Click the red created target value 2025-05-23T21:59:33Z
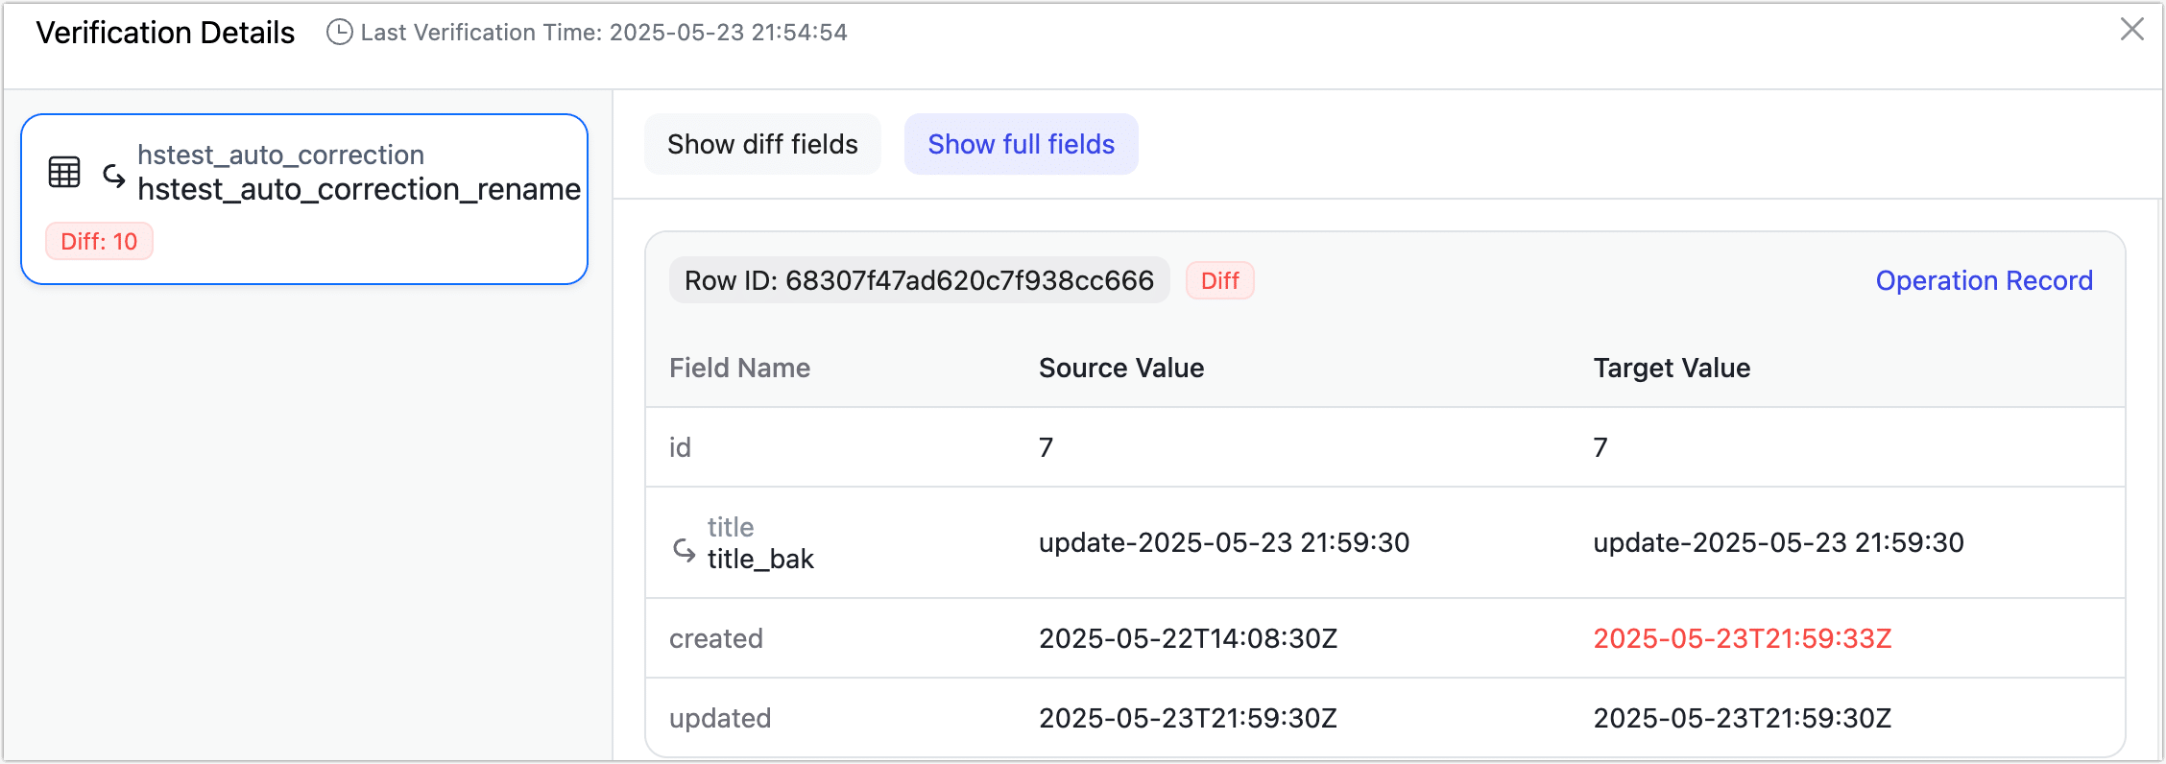Image resolution: width=2166 pixels, height=764 pixels. (x=1742, y=638)
